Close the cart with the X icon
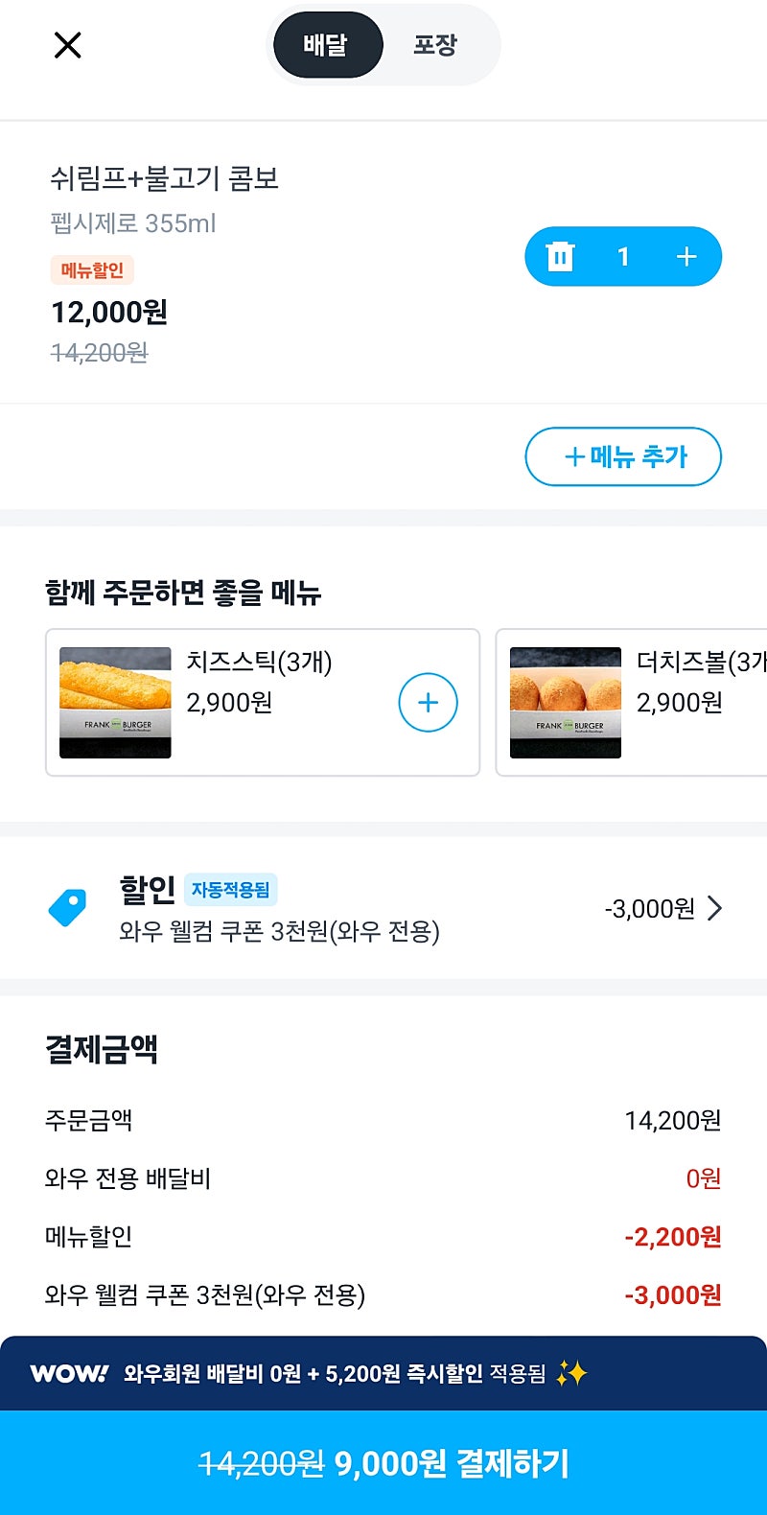Image resolution: width=767 pixels, height=1515 pixels. point(67,45)
